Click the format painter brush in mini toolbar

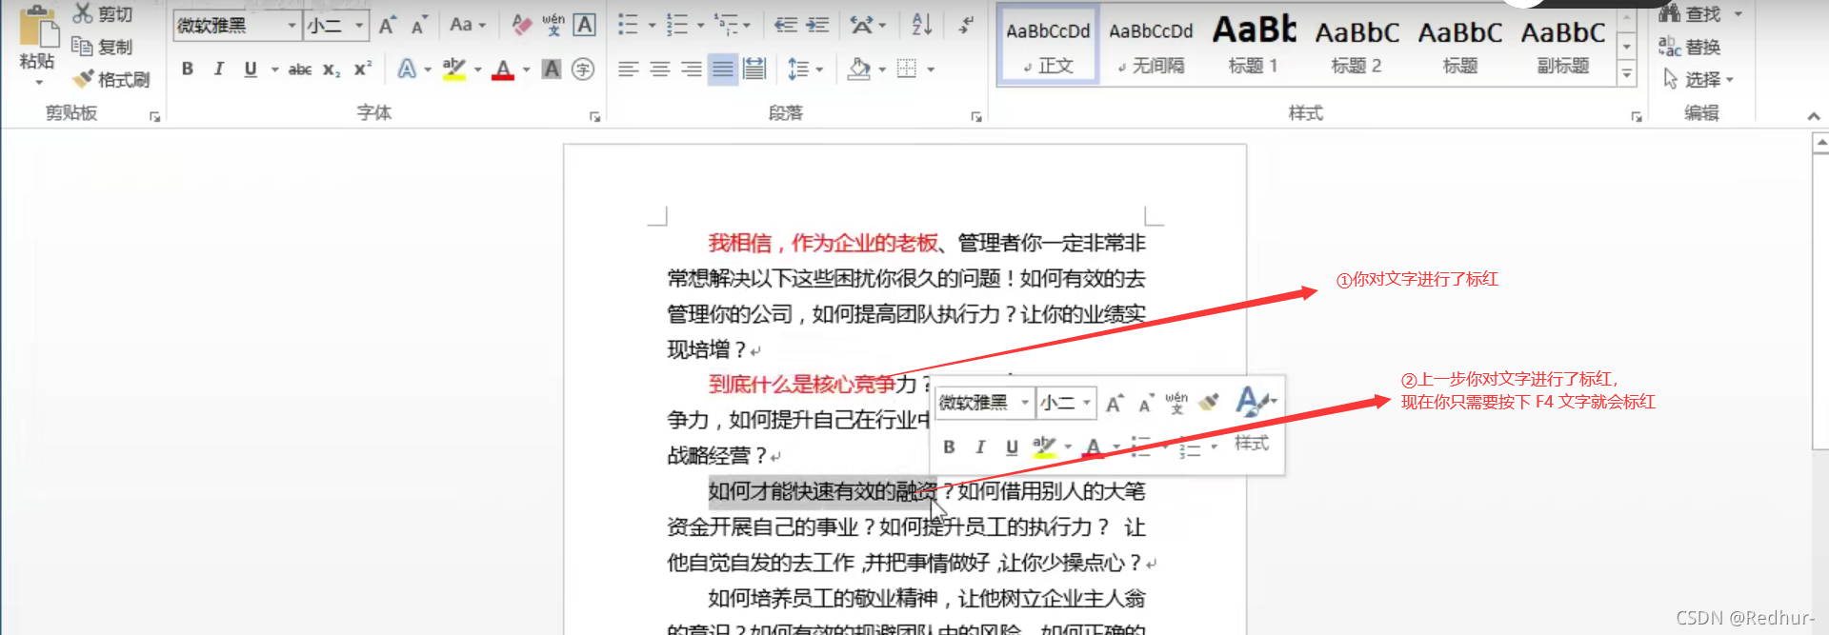click(x=1209, y=402)
